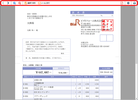Export to PDF using the PDF icon
This screenshot has width=138, height=100.
[x=122, y=3]
